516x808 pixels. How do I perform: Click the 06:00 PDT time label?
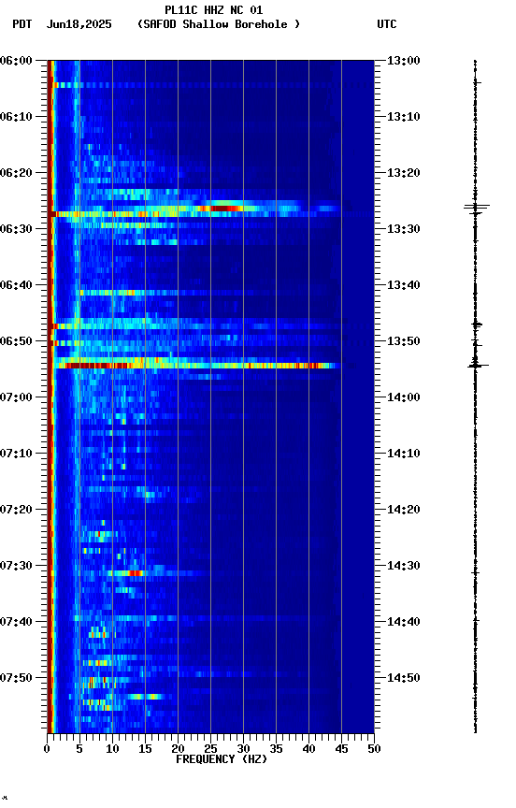[x=16, y=61]
